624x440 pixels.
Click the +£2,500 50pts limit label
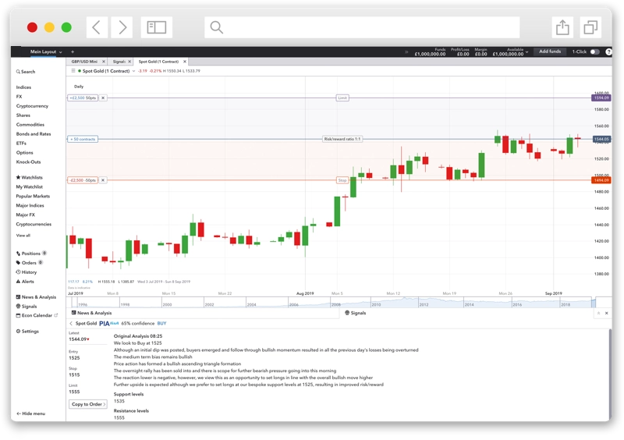[x=83, y=98]
